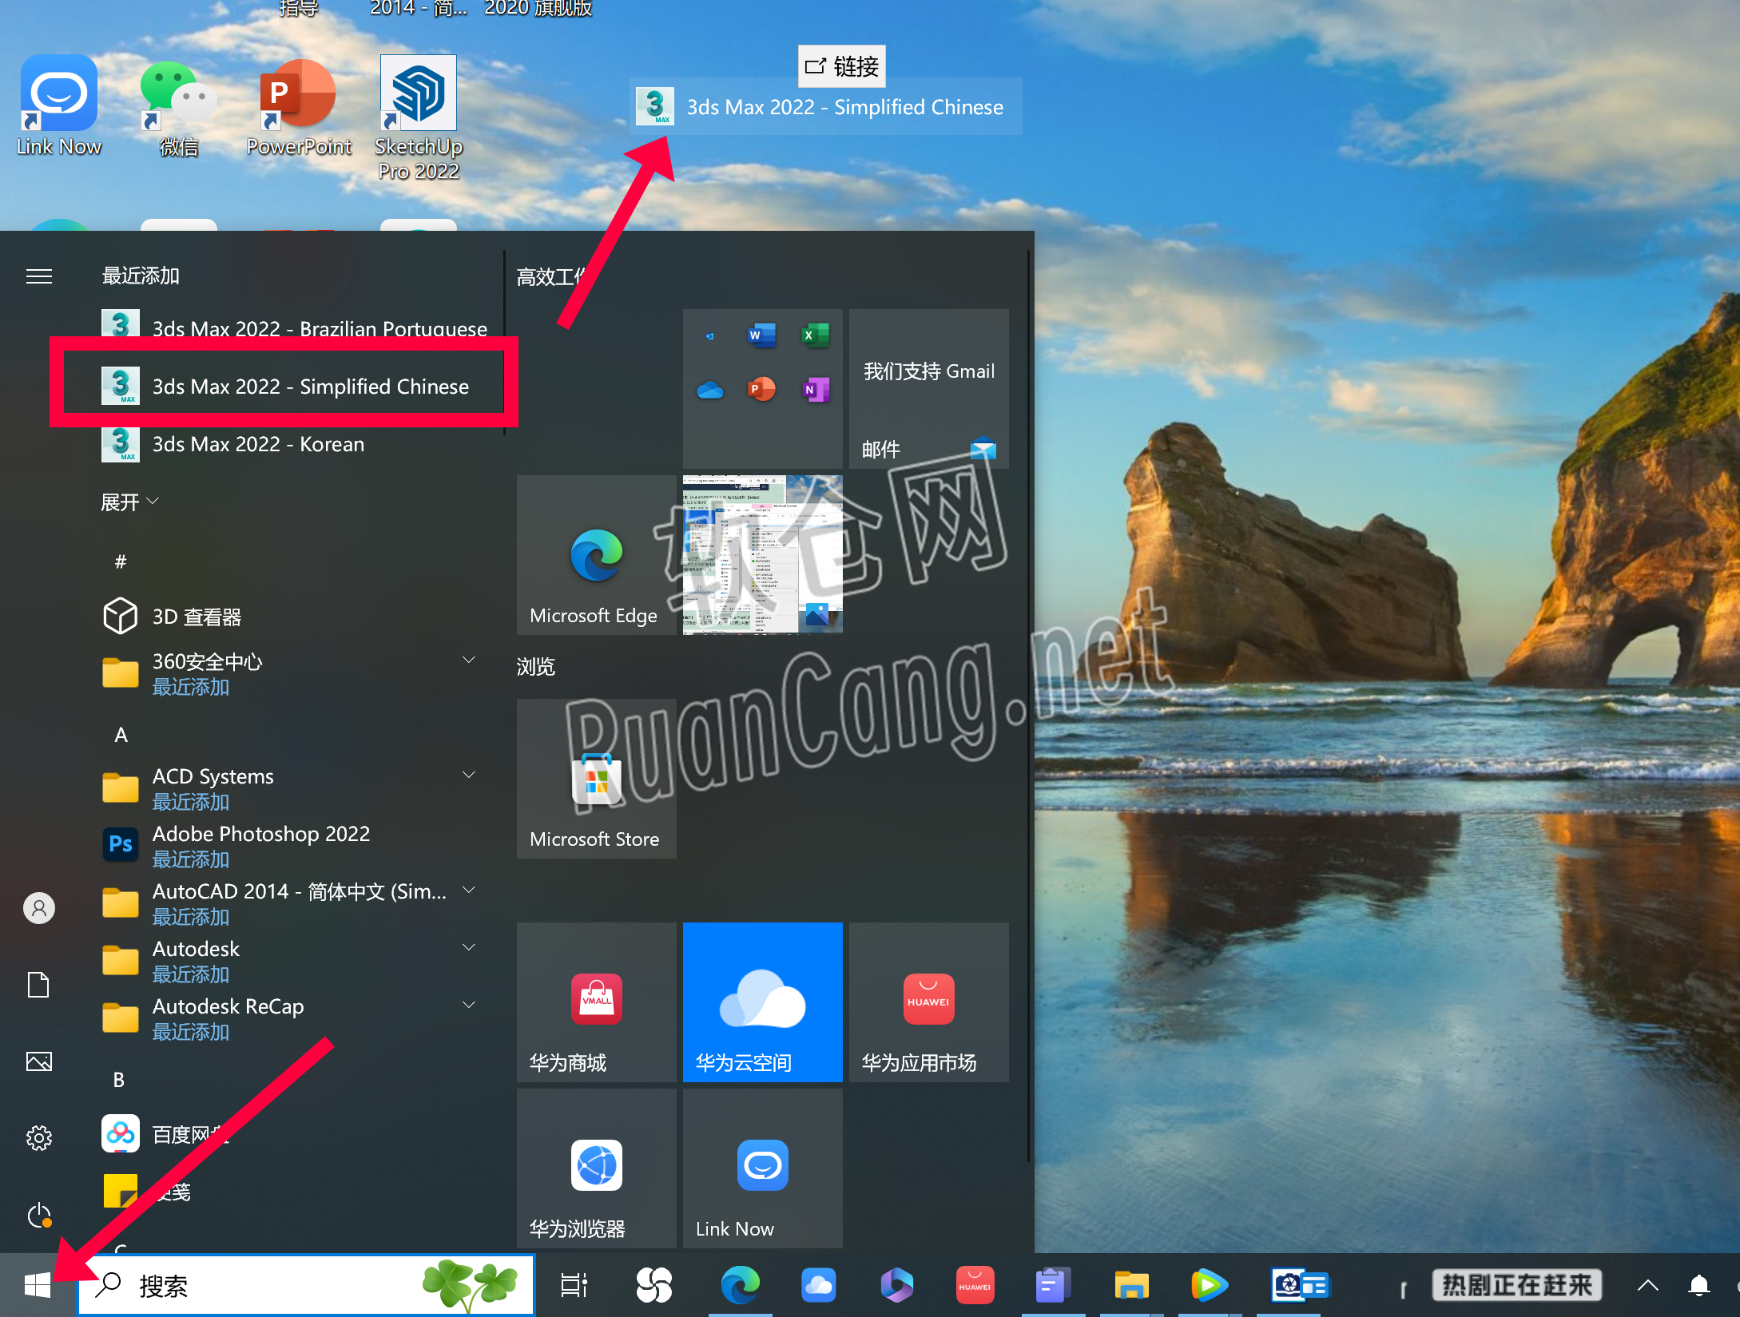Image resolution: width=1740 pixels, height=1317 pixels.
Task: Open Adobe Photoshop 2022 from app list
Action: (260, 834)
